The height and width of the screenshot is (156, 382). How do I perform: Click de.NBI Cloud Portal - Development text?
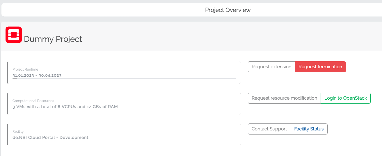(50, 137)
